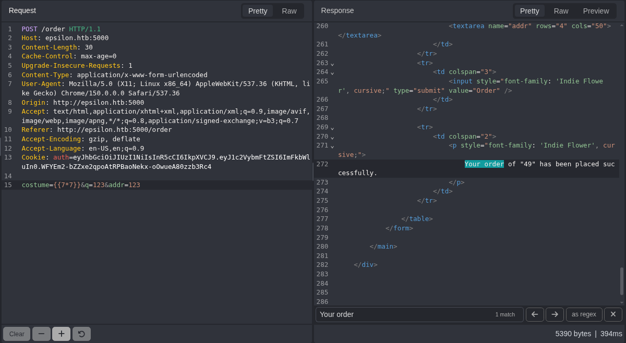The height and width of the screenshot is (343, 626).
Task: Collapse the tr element at line 269
Action: (332, 127)
